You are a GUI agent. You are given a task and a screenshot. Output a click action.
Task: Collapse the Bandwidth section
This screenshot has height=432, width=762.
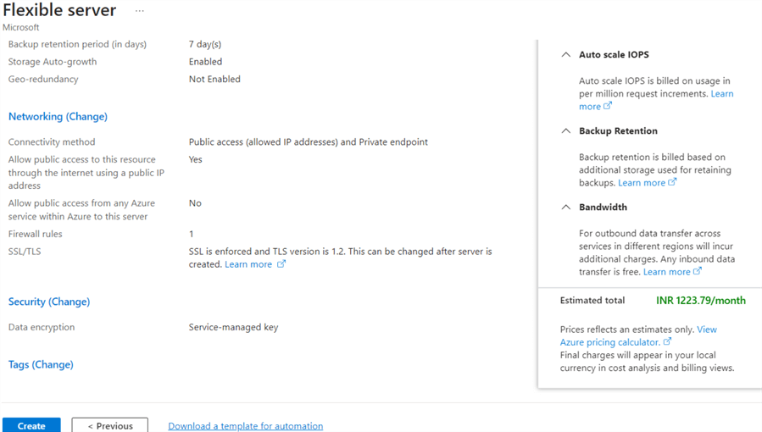[566, 208]
